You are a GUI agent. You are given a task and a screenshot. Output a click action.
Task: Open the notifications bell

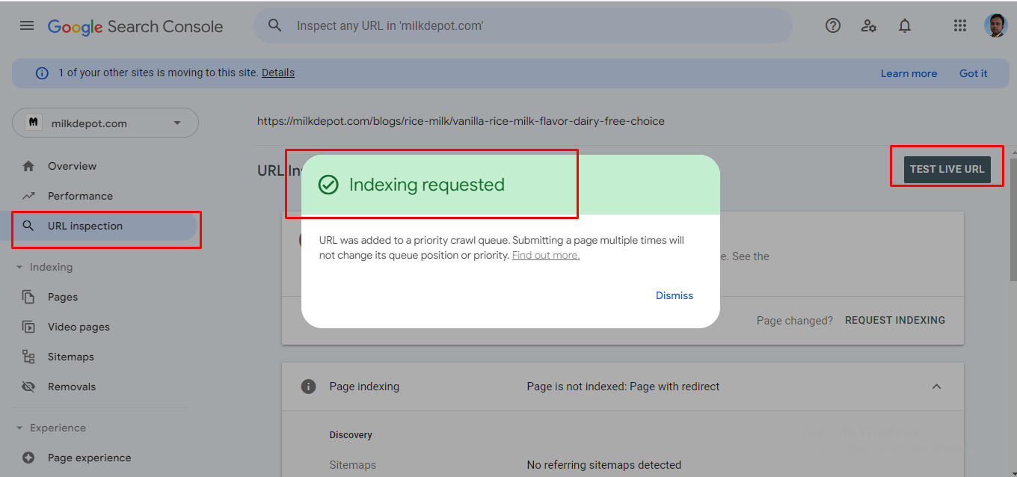tap(905, 25)
